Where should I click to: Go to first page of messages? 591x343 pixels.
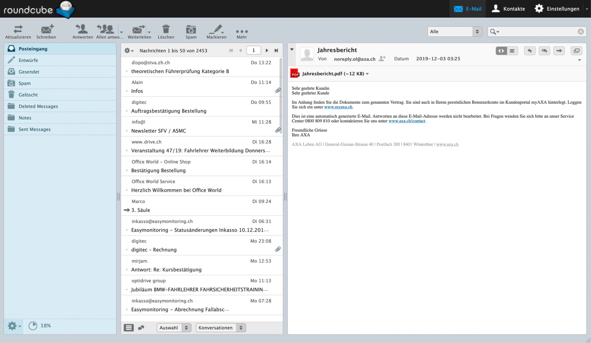(231, 51)
